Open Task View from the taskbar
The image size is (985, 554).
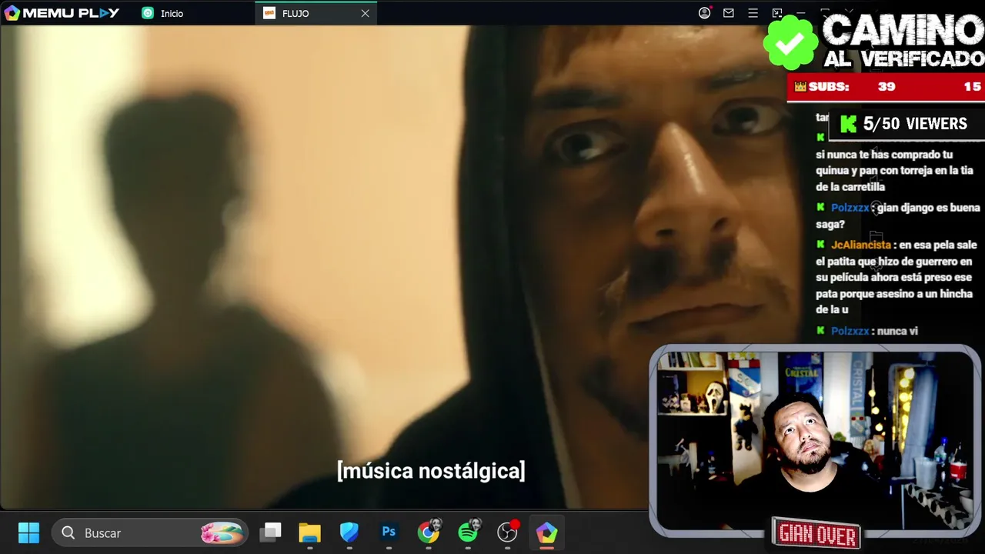tap(271, 532)
